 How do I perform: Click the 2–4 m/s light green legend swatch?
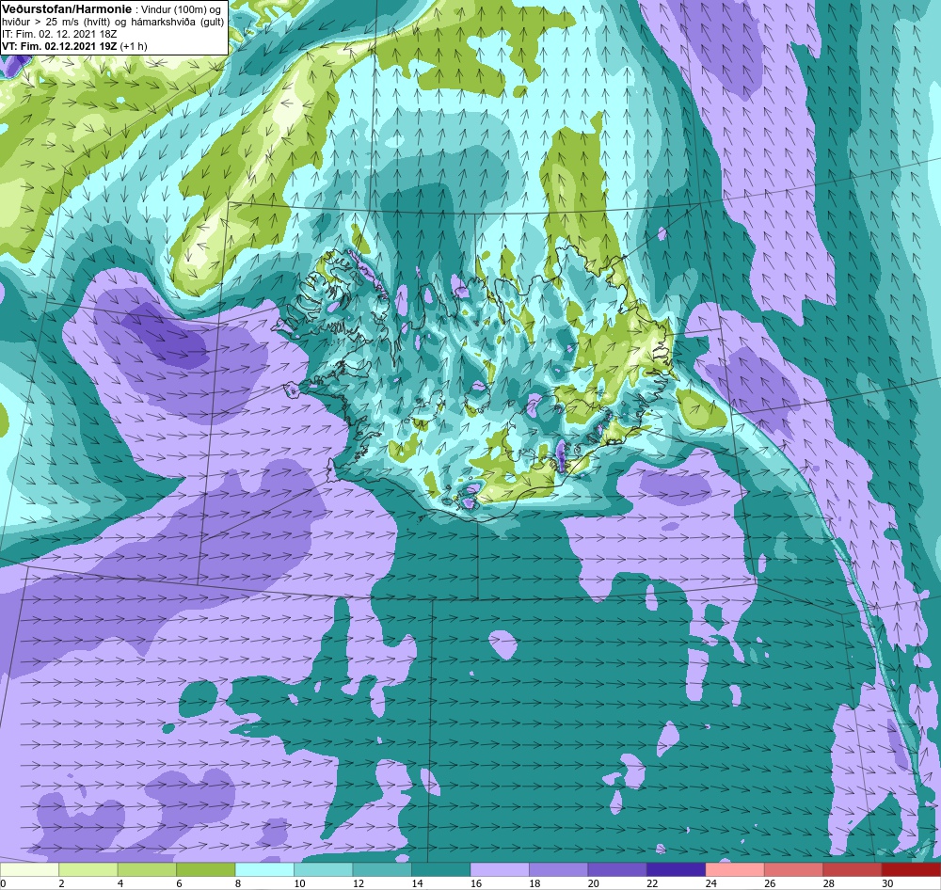pyautogui.click(x=88, y=869)
